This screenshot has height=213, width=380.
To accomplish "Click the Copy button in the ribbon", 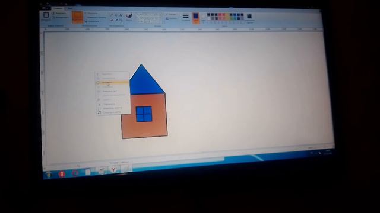I will [x=61, y=18].
